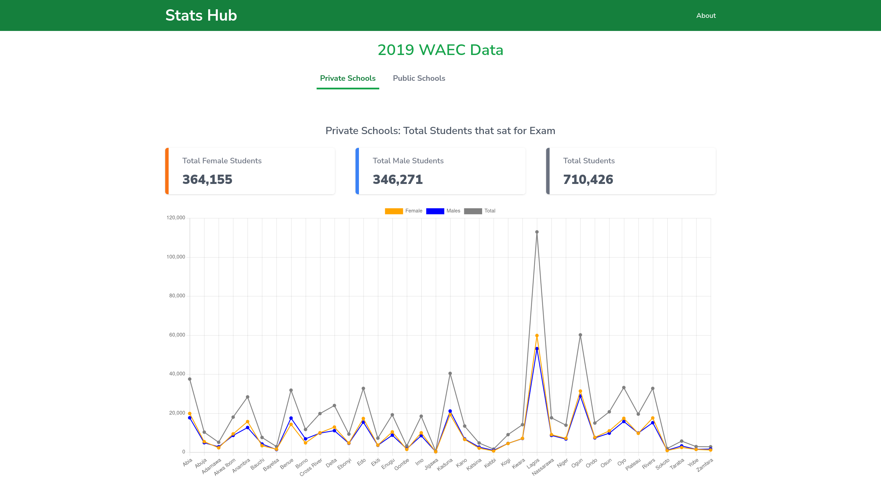Click the Stats Hub brand link
Viewport: 881px width, 482px height.
coord(201,15)
